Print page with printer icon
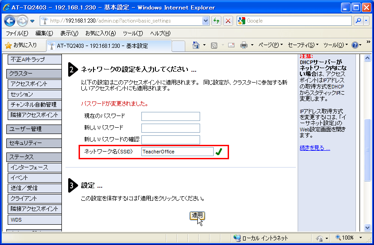The height and width of the screenshot is (245, 374). (244, 45)
